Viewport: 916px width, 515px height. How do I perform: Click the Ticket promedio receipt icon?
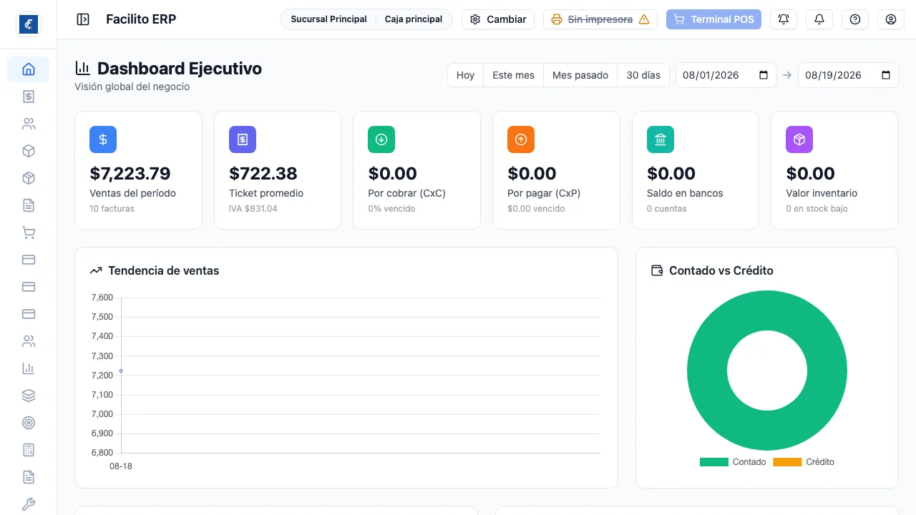coord(243,139)
